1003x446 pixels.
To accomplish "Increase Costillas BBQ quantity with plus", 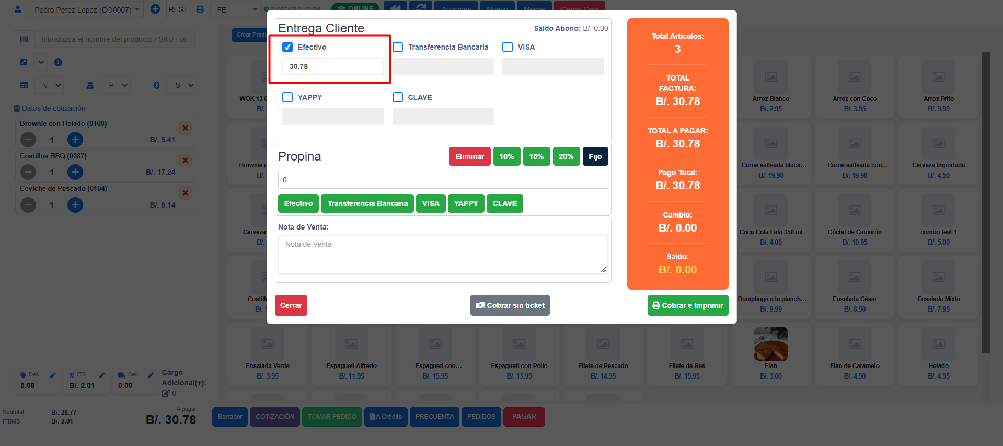I will coord(75,172).
